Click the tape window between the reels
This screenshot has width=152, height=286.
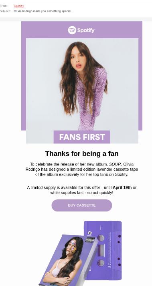(101, 250)
